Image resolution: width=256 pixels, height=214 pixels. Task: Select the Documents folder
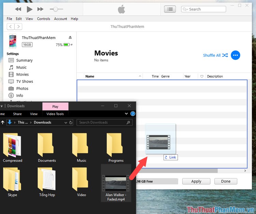coord(47,148)
